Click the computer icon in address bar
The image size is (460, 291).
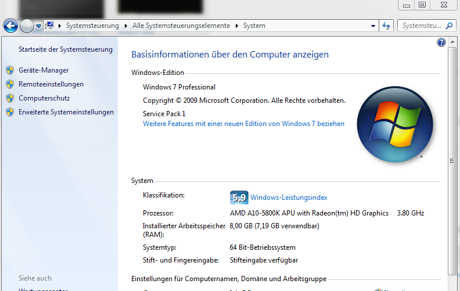pos(50,25)
